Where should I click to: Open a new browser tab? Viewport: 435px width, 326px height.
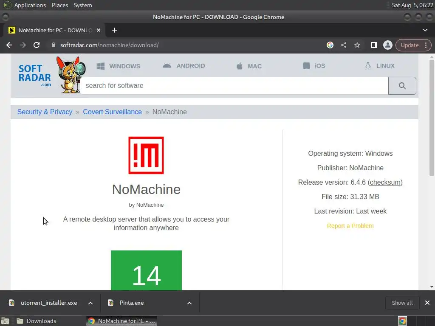tap(115, 30)
